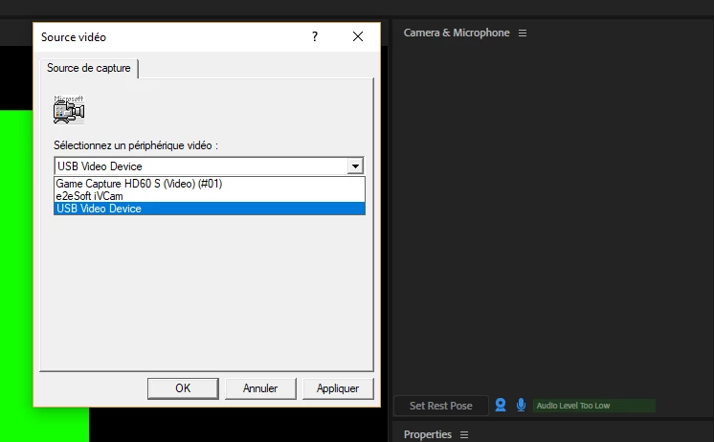Click the Audio Level Too Low meter
714x442 pixels.
click(x=594, y=406)
